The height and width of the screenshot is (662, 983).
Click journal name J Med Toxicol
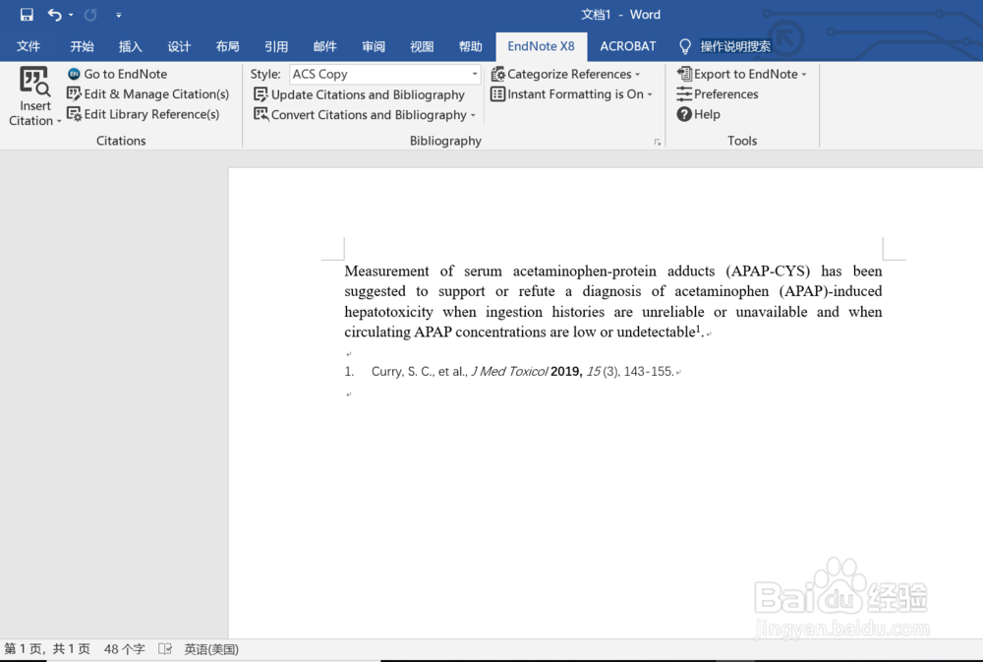tap(509, 372)
